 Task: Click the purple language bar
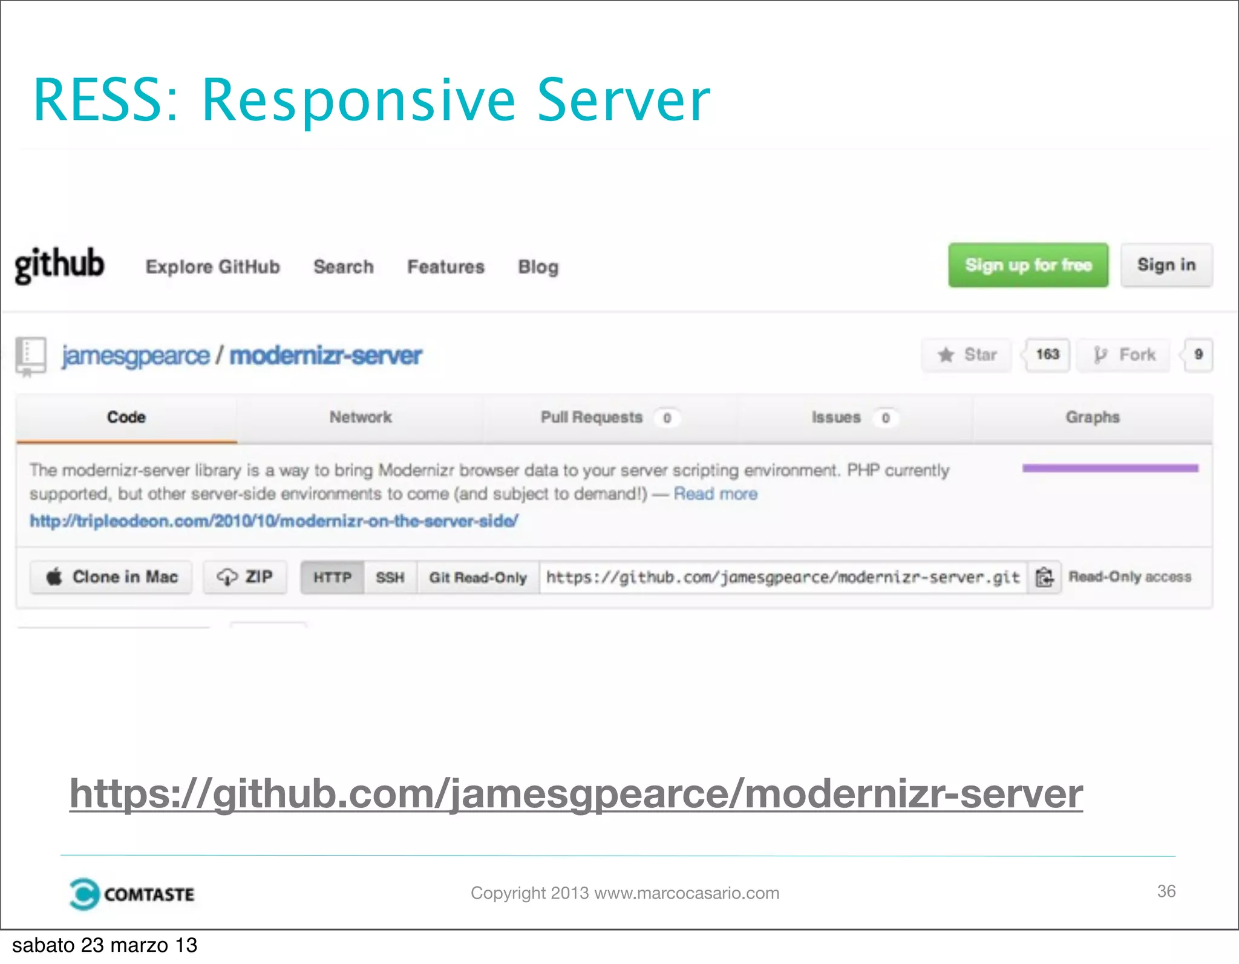pos(1110,468)
